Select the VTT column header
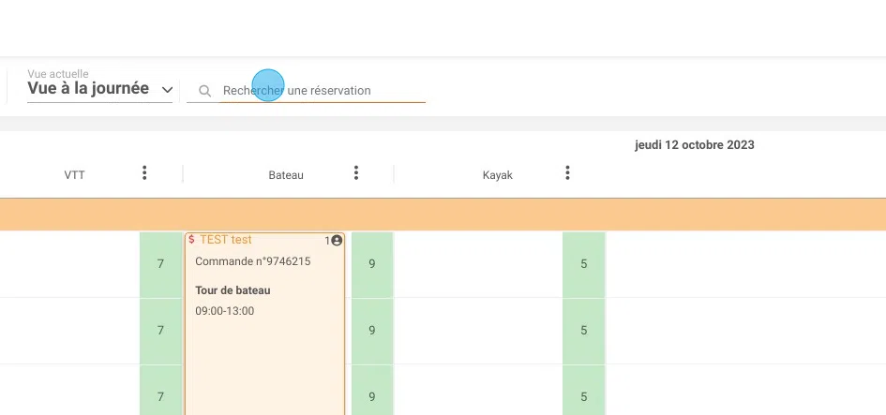The width and height of the screenshot is (886, 415). pos(75,175)
